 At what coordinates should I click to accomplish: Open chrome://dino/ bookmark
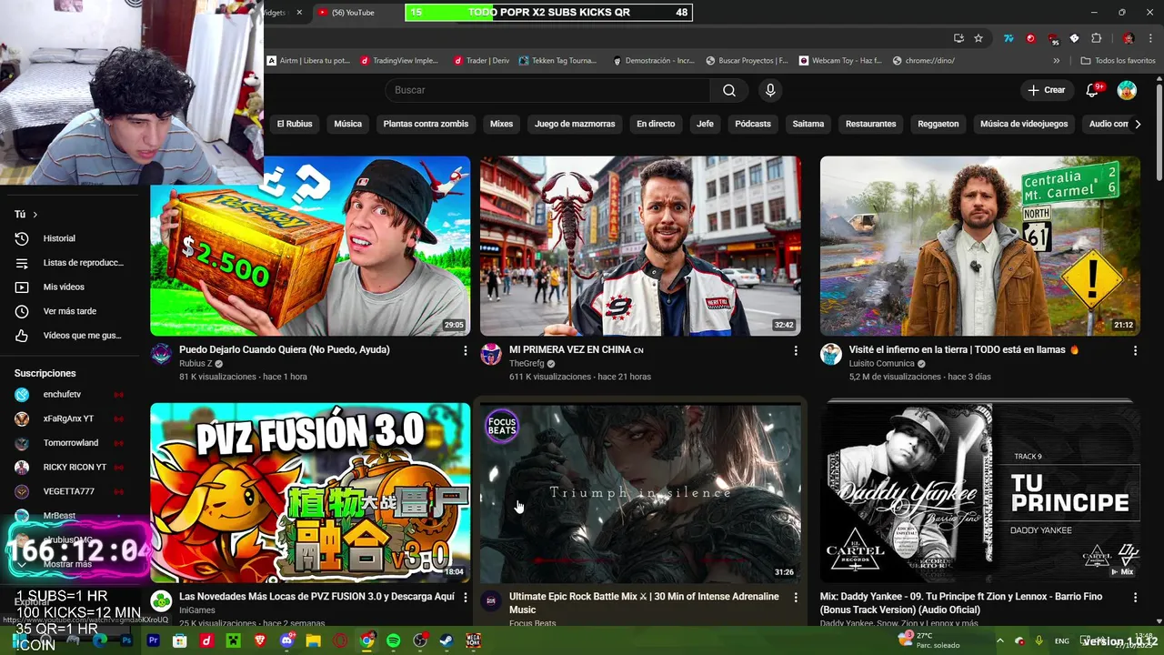(x=923, y=61)
